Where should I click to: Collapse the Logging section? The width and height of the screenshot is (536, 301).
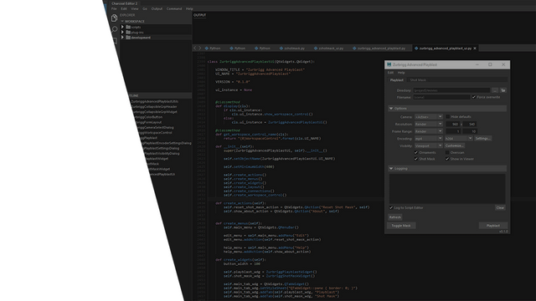(391, 169)
